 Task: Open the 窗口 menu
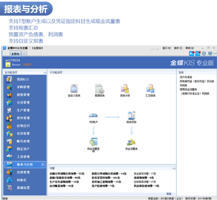point(167,48)
